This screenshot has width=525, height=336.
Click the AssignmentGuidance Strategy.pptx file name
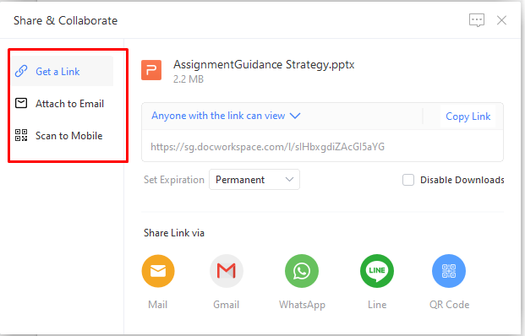click(264, 64)
